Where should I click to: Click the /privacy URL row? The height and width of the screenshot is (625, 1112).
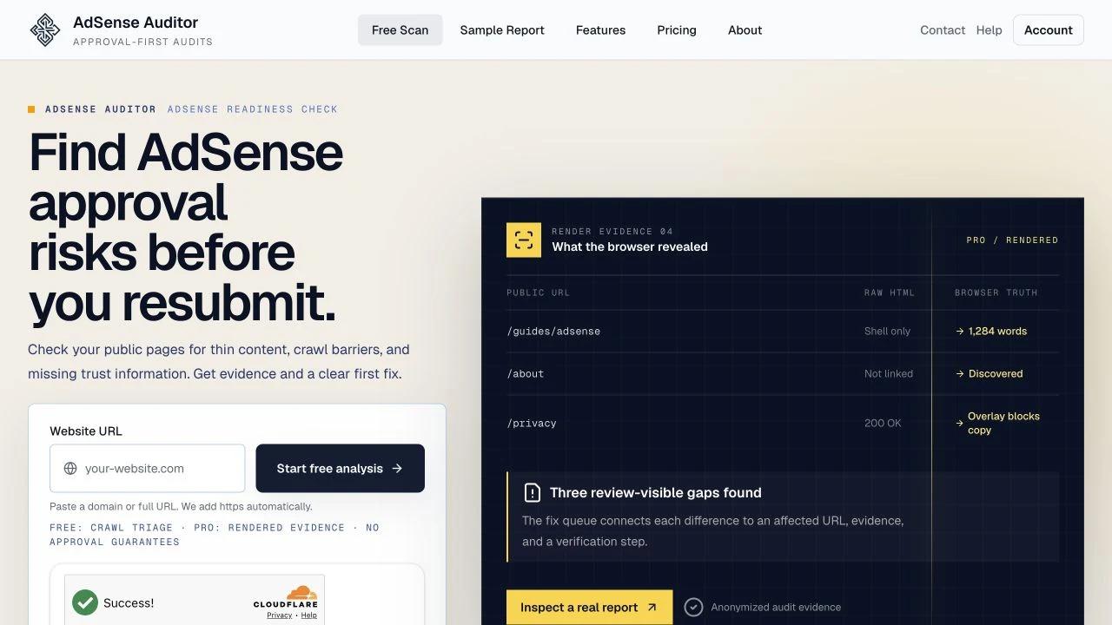783,424
